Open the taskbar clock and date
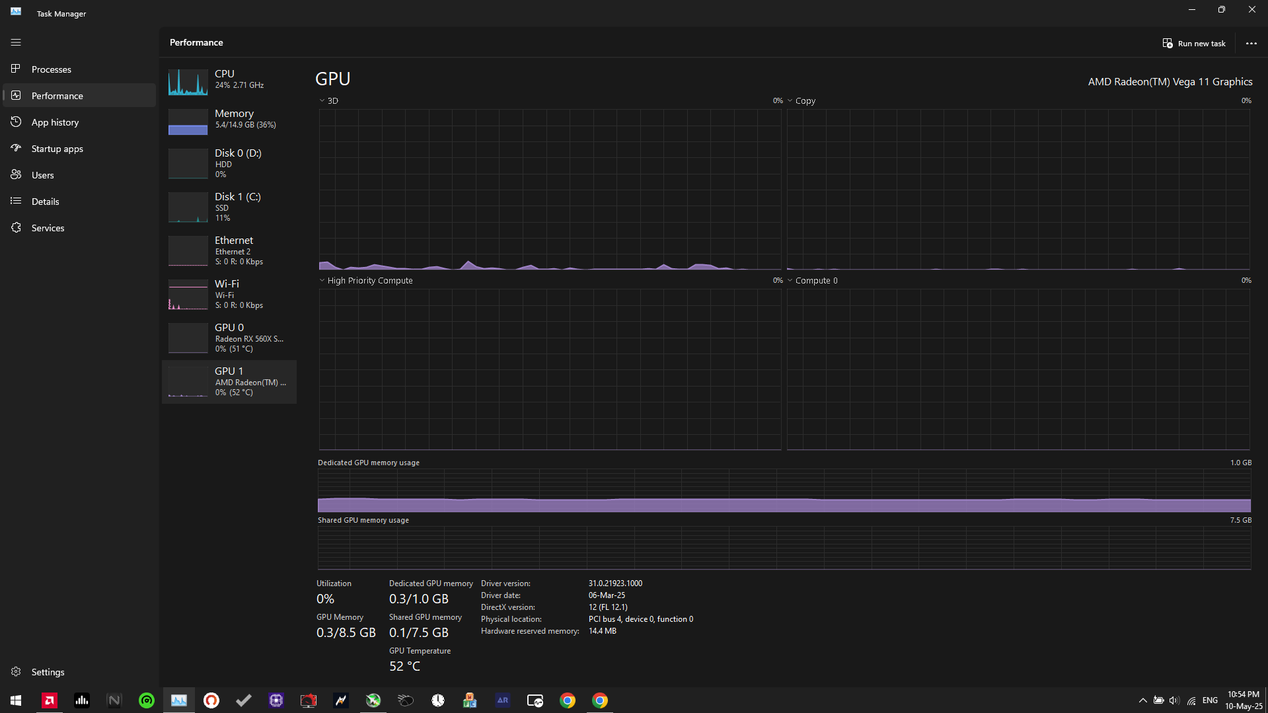The image size is (1268, 713). point(1244,700)
